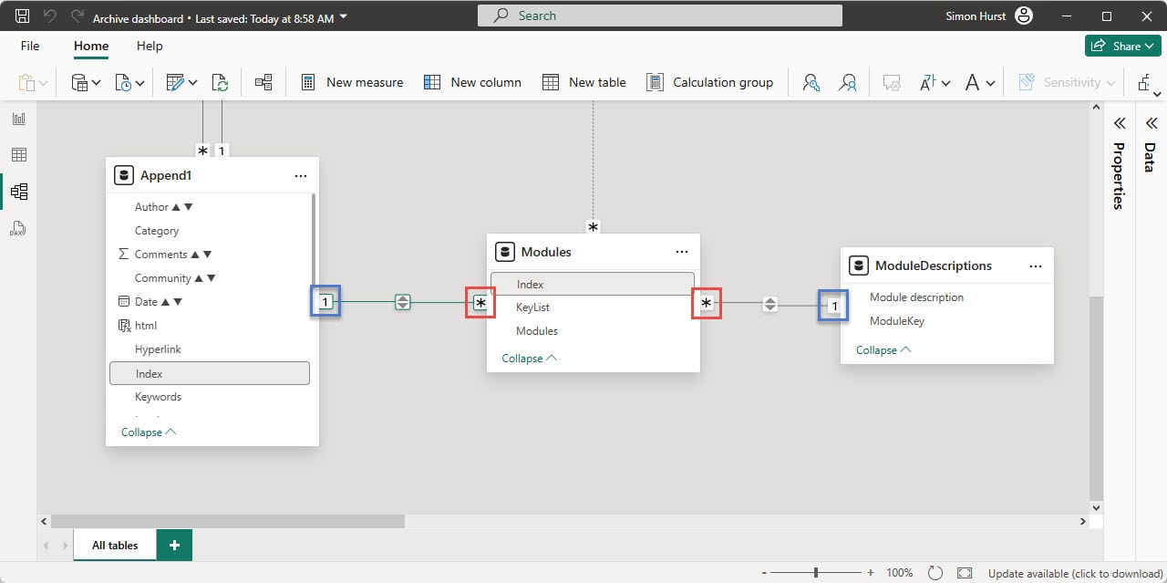Collapse the Modules table card
The width and height of the screenshot is (1167, 583).
[527, 358]
